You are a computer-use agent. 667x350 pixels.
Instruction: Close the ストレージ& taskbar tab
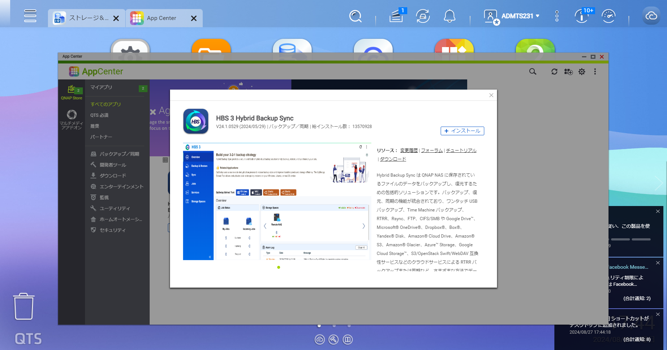(116, 18)
